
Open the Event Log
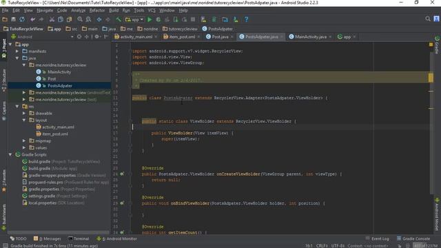click(x=377, y=238)
